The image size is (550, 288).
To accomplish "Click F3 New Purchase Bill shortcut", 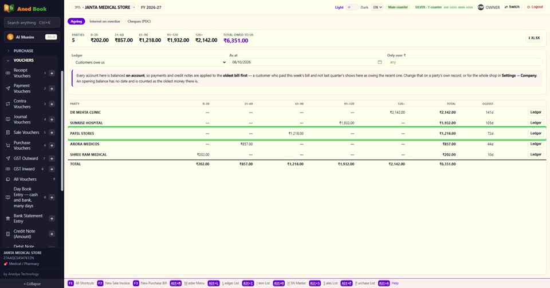I will [150, 283].
